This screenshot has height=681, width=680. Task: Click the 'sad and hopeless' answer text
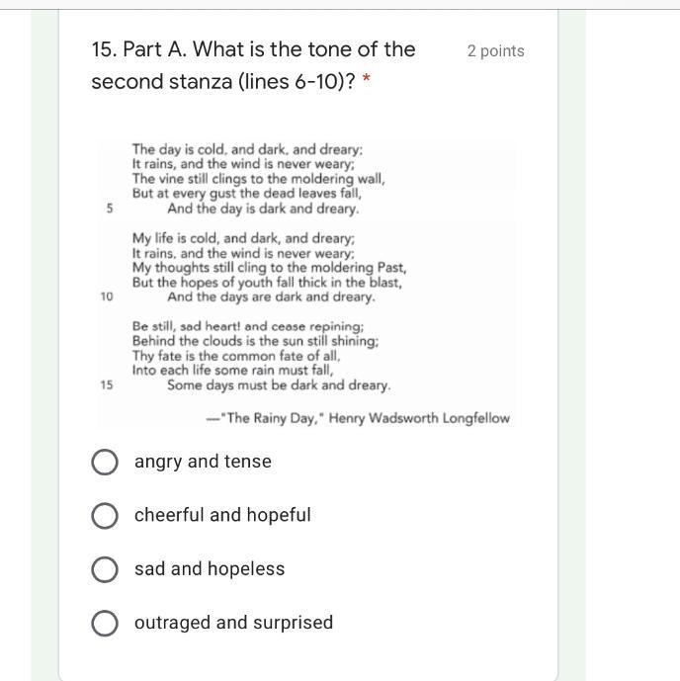point(210,569)
